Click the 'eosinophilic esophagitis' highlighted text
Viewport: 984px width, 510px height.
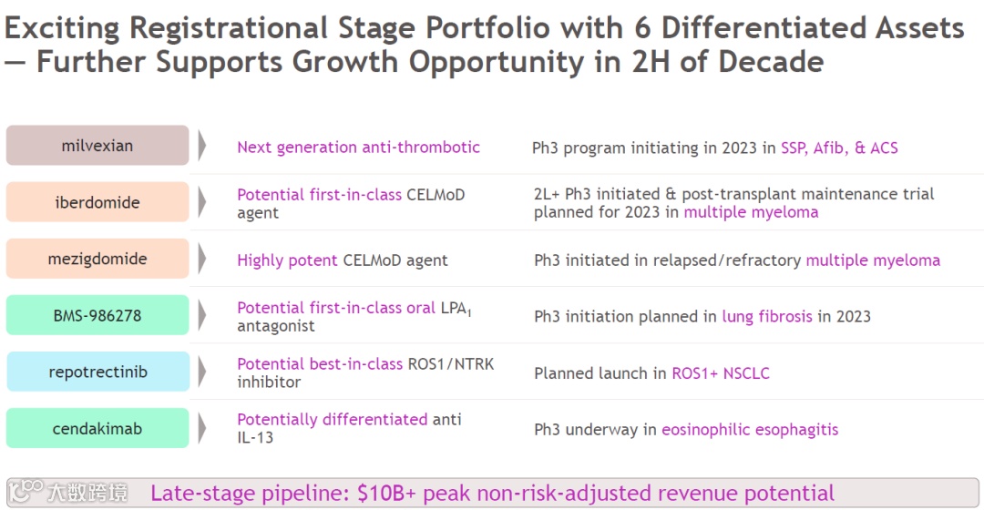point(750,430)
